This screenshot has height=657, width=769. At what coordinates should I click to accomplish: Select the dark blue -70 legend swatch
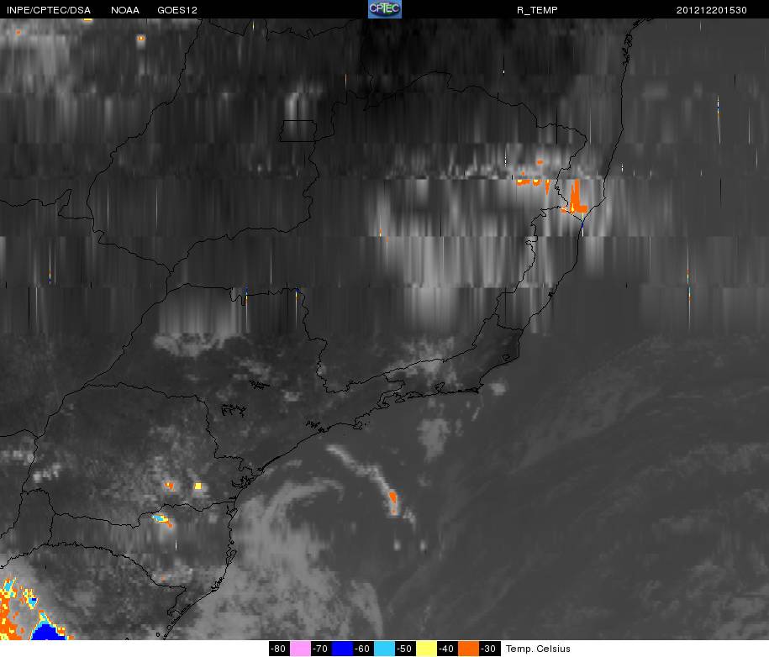pyautogui.click(x=342, y=649)
